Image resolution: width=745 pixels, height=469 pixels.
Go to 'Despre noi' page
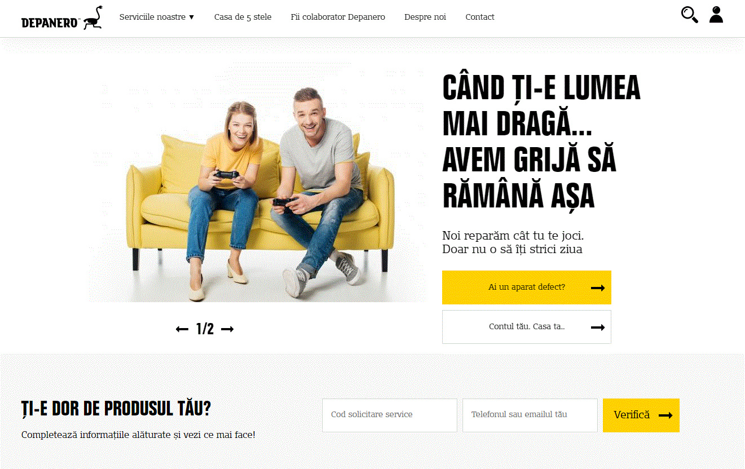point(425,17)
